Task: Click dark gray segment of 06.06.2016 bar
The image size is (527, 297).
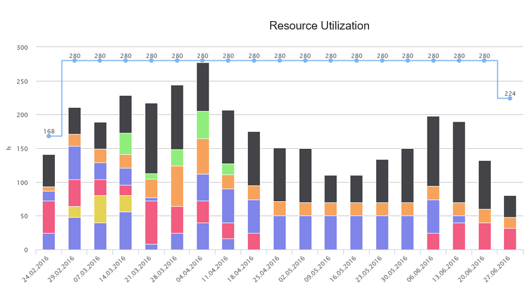Action: pos(433,151)
